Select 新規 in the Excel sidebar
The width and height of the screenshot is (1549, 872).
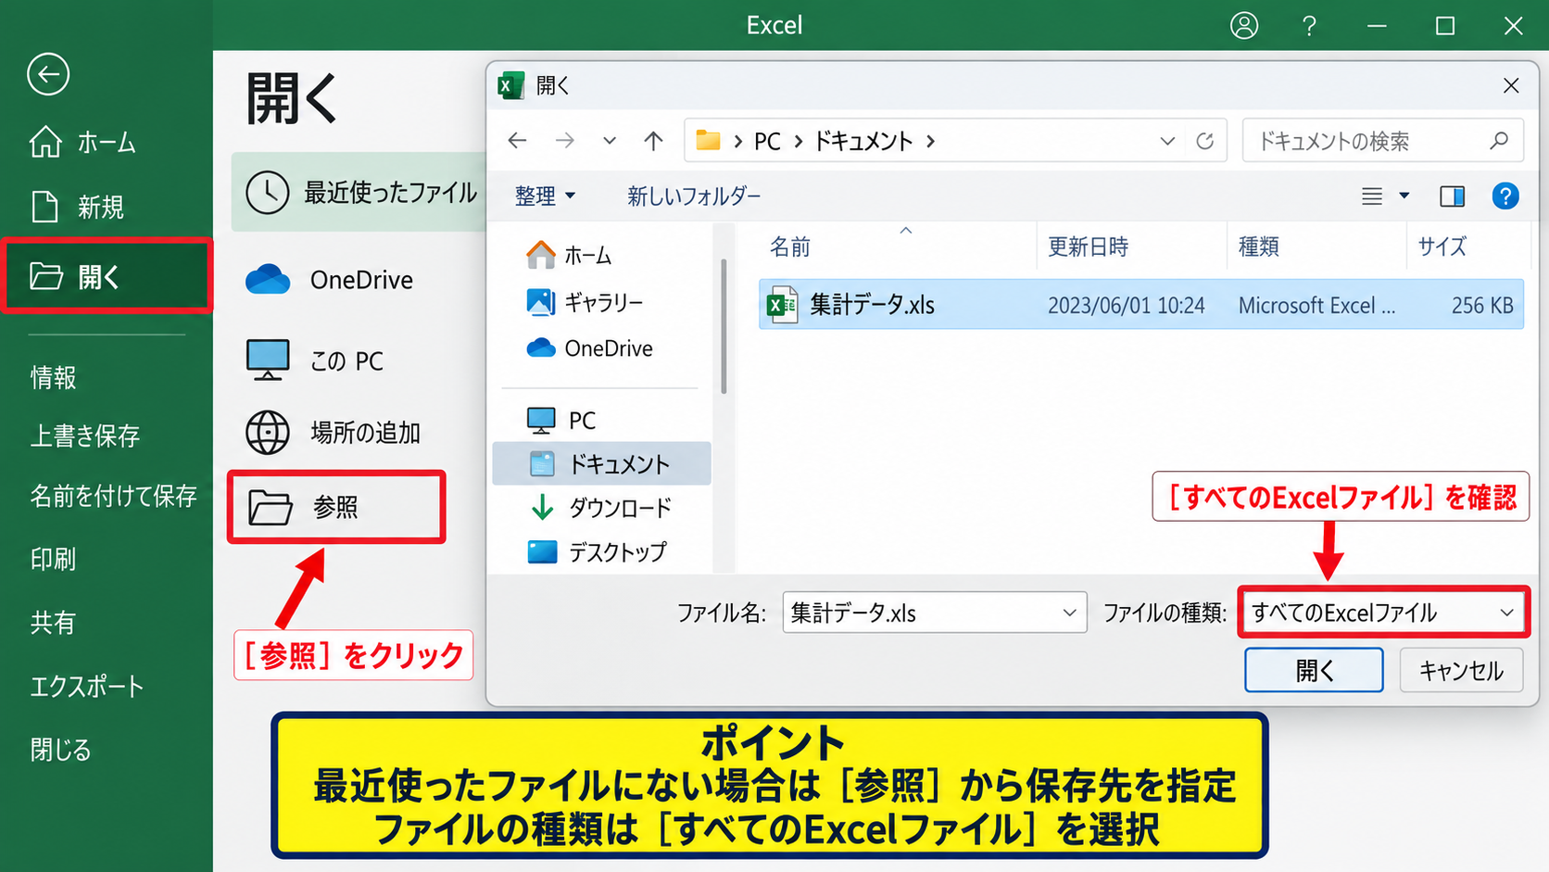[78, 207]
